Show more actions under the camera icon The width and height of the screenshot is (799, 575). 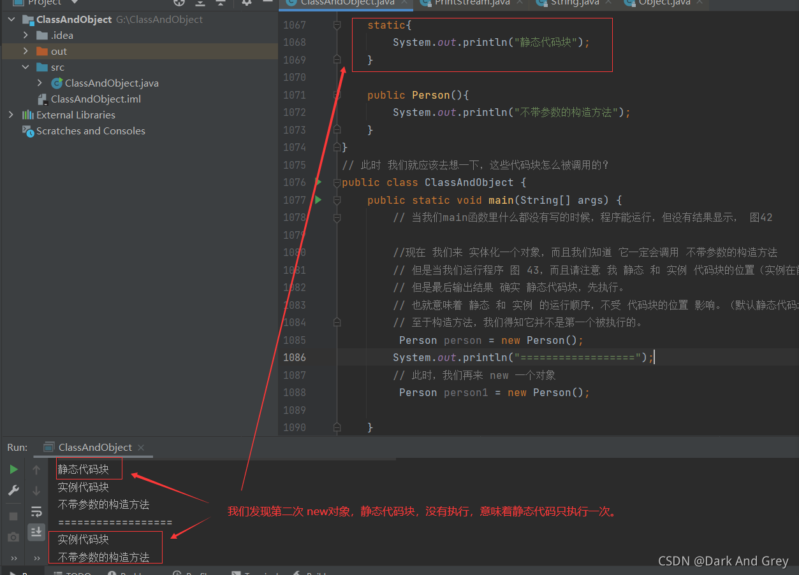tap(13, 558)
